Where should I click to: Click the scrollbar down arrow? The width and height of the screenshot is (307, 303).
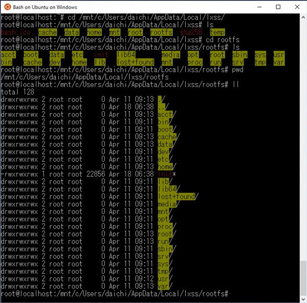coord(303,299)
